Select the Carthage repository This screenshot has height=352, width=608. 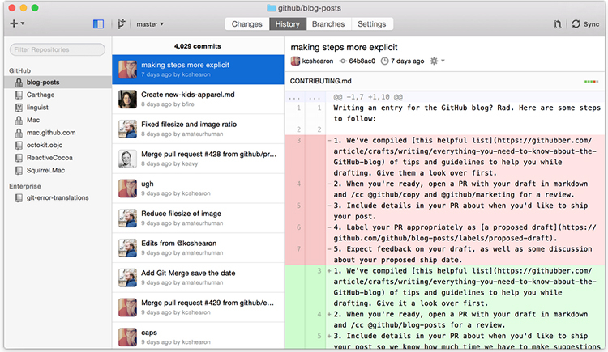point(58,95)
